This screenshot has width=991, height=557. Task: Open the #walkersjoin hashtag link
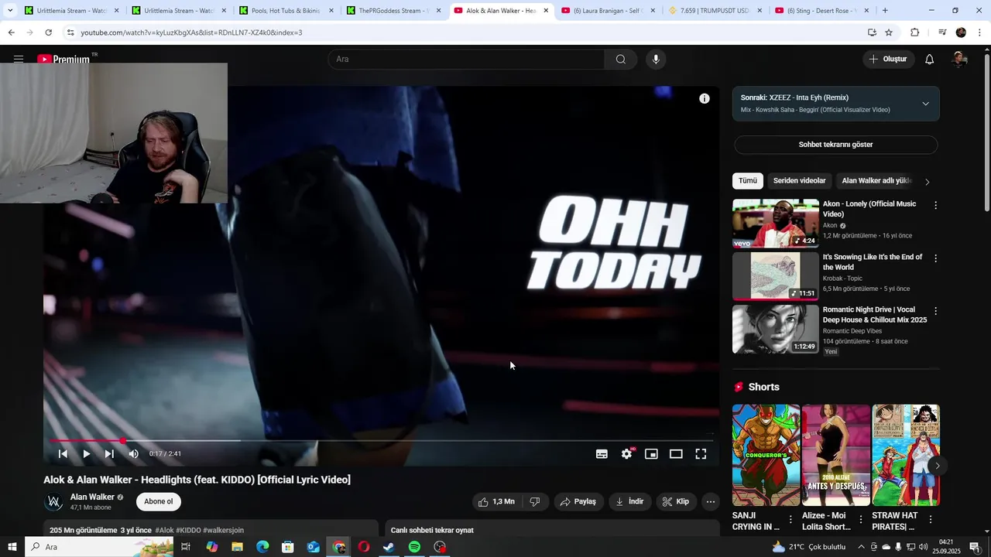(x=223, y=531)
